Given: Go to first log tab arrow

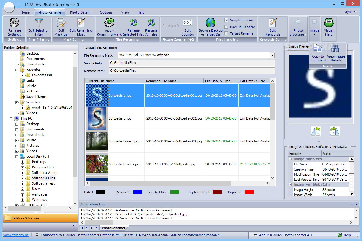Looking at the screenshot, I should (82, 228).
